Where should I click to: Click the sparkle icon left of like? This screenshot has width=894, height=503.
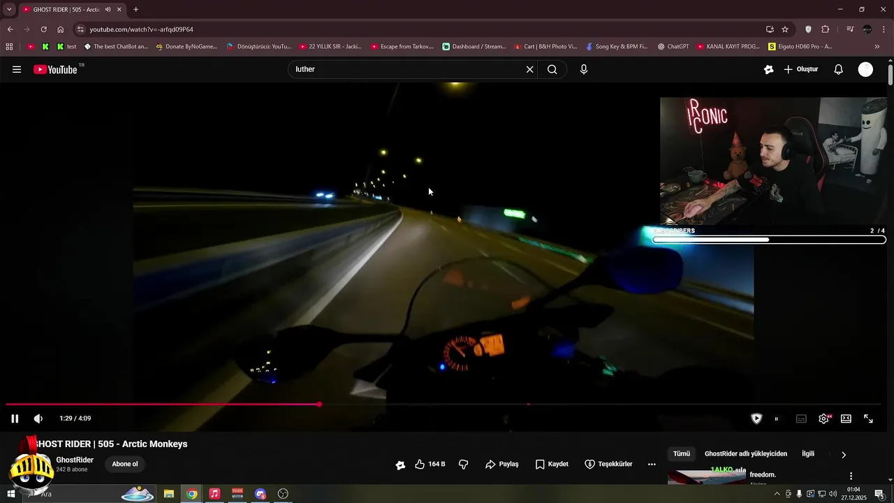click(400, 465)
